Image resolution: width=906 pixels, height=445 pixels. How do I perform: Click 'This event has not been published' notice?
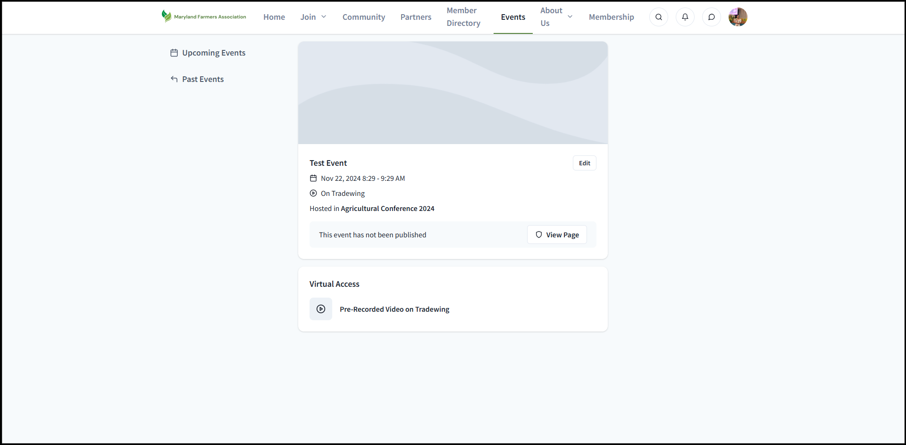372,235
